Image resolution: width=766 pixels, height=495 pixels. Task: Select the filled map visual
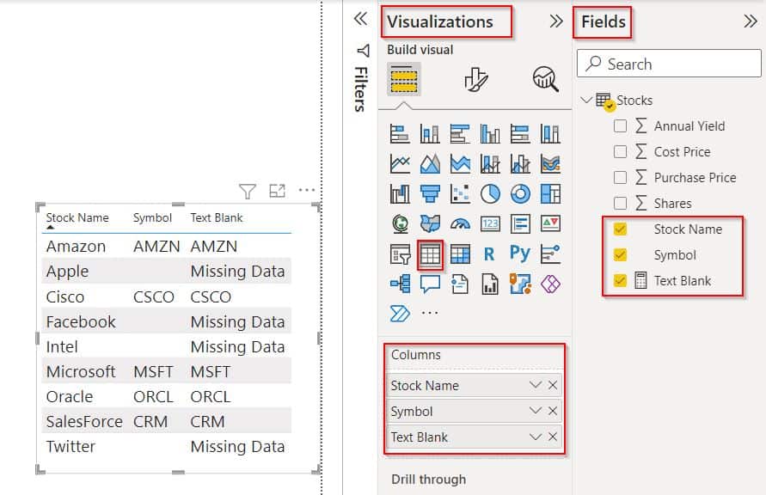430,224
